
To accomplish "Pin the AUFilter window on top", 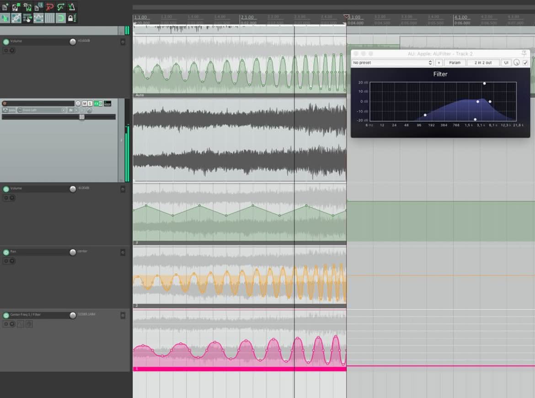I will pyautogui.click(x=524, y=53).
